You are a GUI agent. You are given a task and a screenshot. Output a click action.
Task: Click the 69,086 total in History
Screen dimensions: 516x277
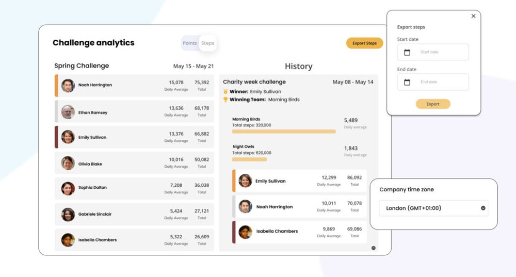(354, 229)
